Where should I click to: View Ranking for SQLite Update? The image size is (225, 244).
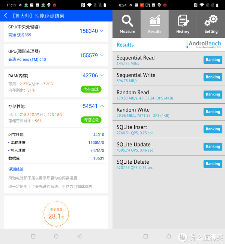pyautogui.click(x=213, y=146)
